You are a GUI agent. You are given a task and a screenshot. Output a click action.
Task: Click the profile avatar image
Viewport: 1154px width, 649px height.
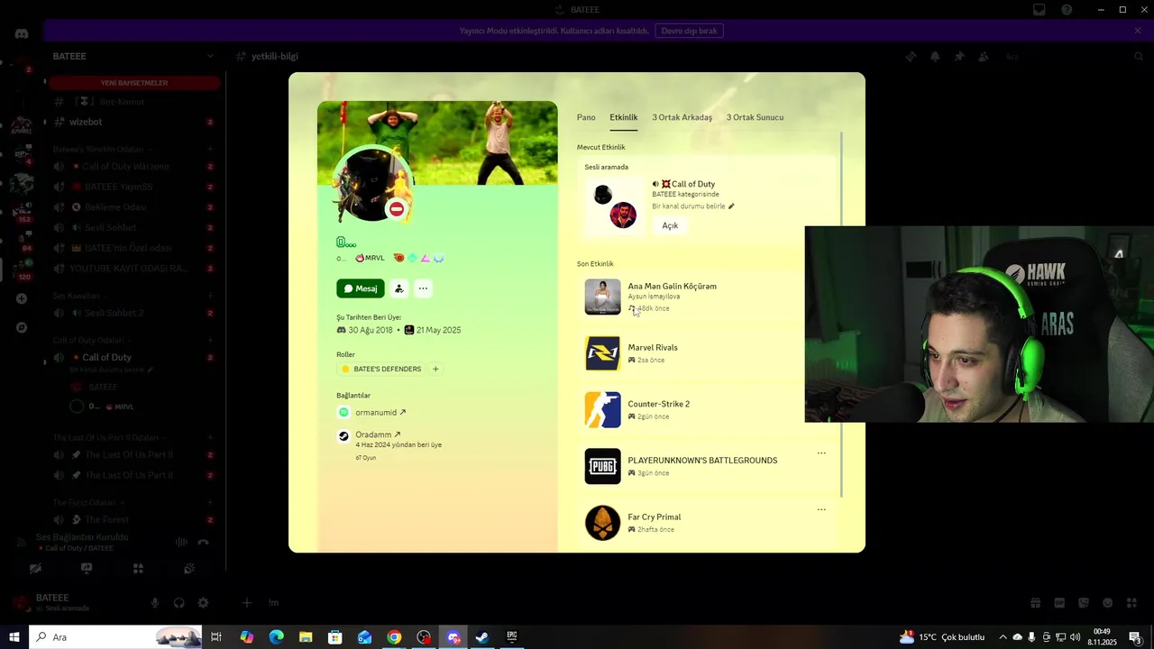point(371,185)
